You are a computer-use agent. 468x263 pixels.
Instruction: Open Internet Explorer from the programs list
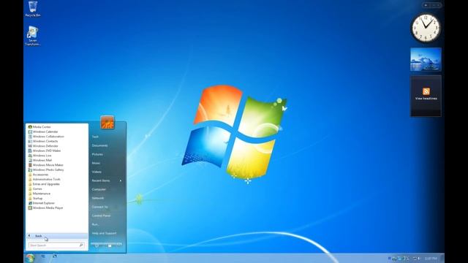pos(42,203)
